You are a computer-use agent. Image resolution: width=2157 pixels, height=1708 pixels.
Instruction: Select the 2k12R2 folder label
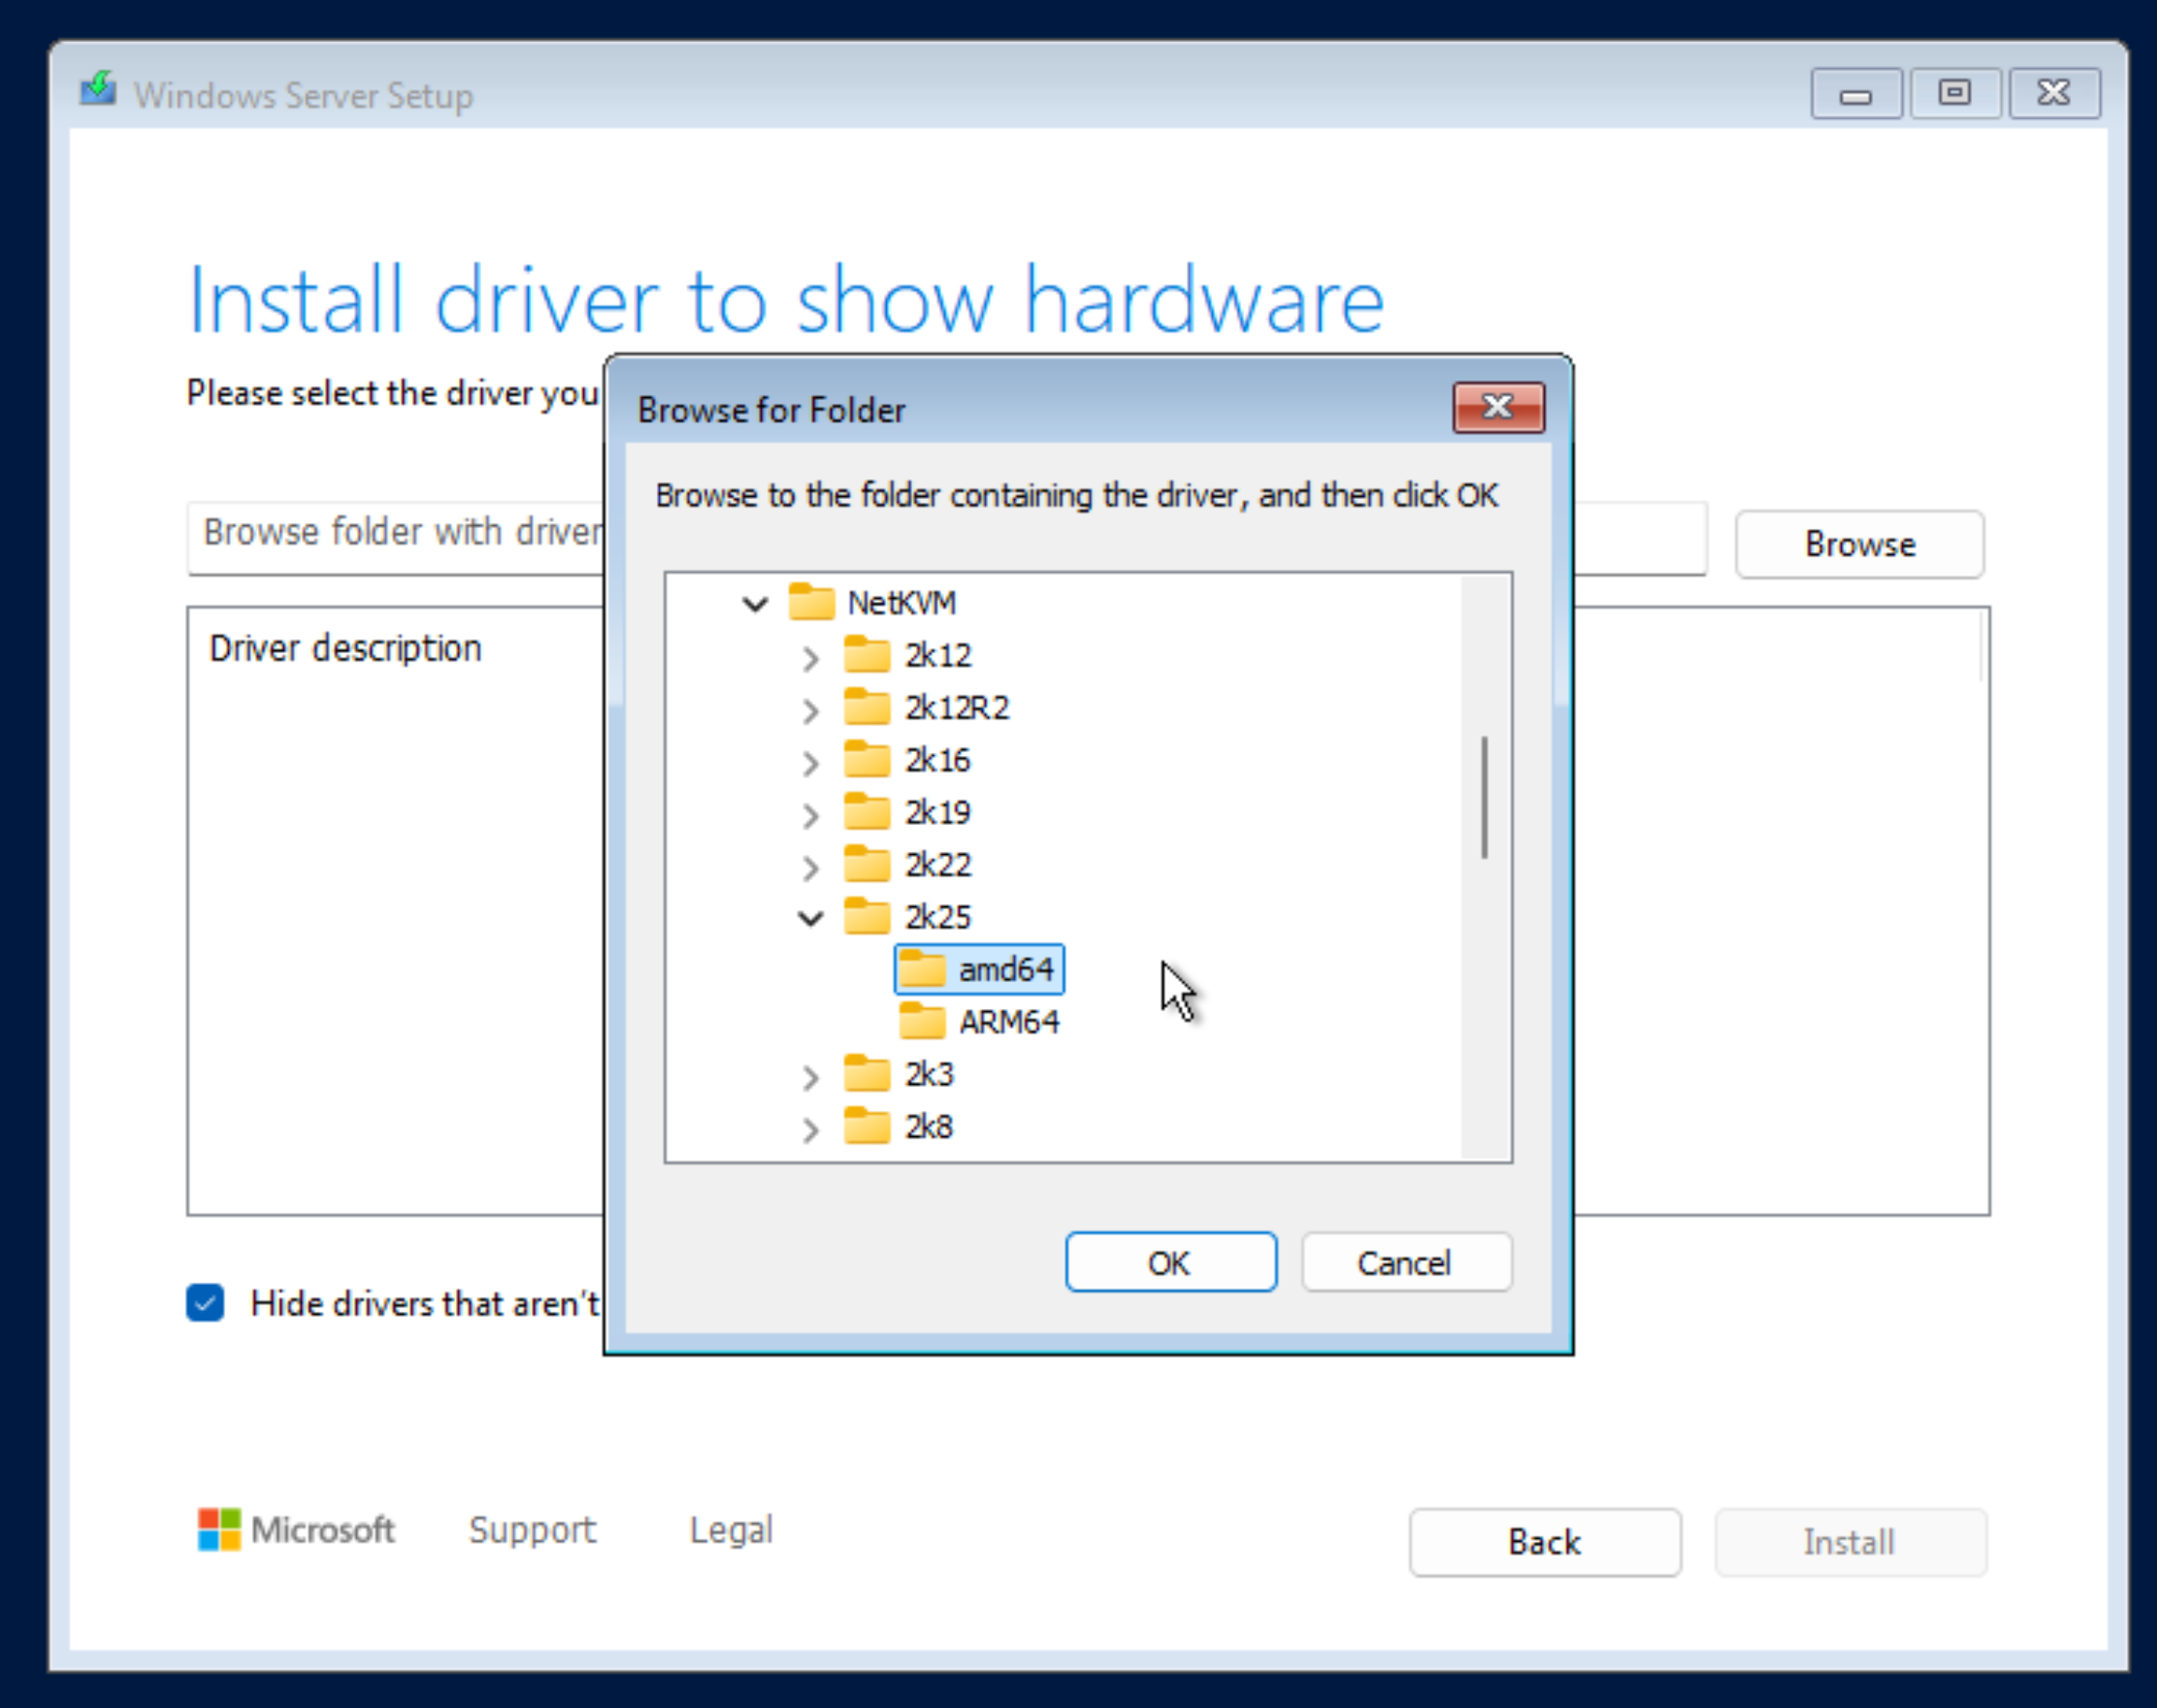pos(957,708)
